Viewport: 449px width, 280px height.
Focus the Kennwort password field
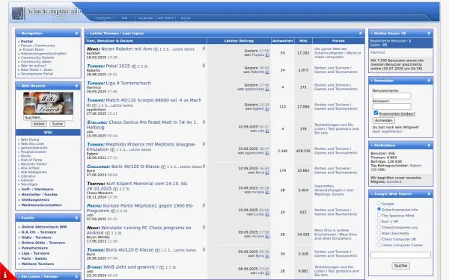(x=391, y=106)
